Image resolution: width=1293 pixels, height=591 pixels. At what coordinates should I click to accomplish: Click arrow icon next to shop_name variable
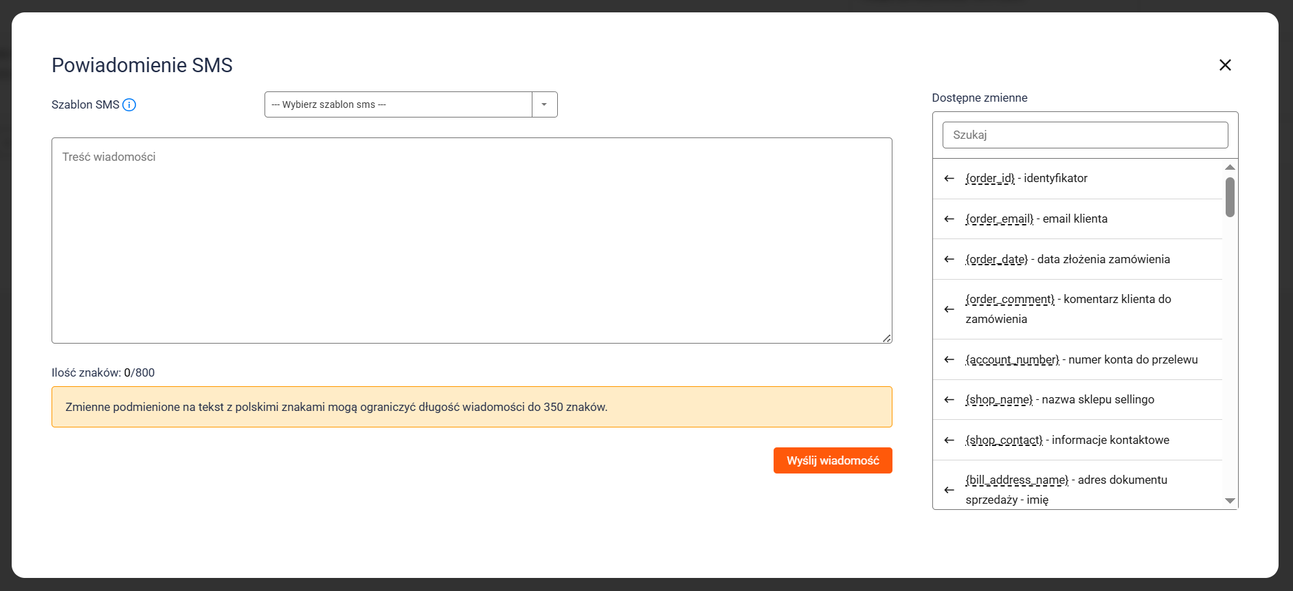point(949,400)
